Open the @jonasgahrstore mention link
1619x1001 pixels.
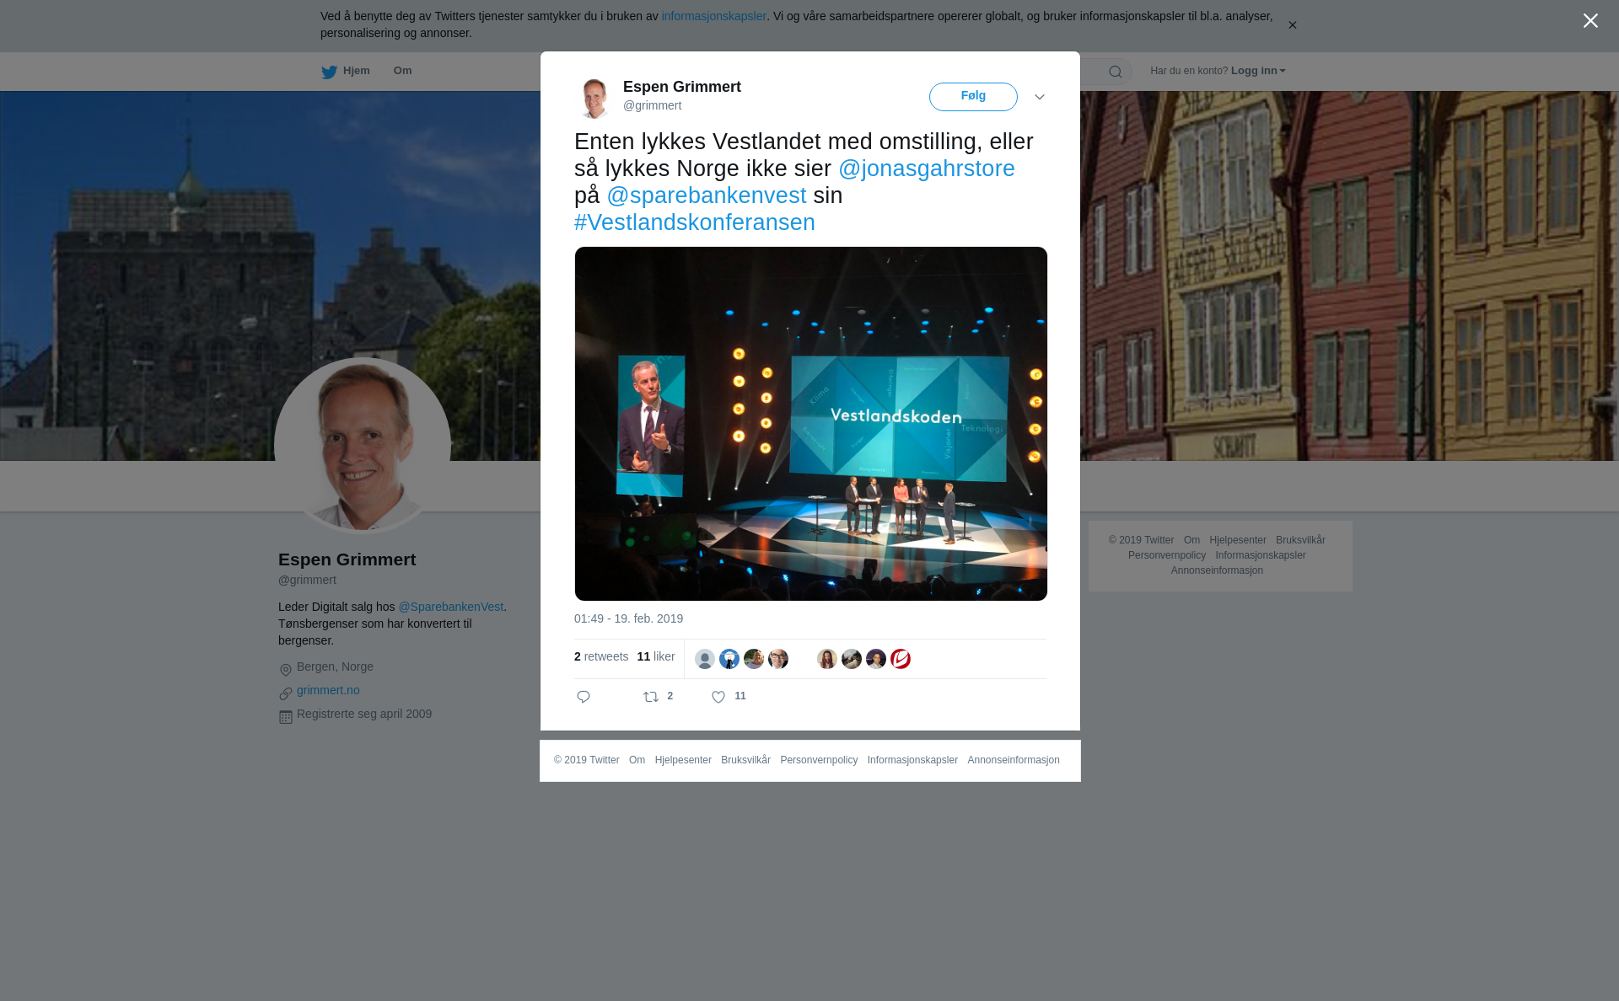(x=926, y=169)
